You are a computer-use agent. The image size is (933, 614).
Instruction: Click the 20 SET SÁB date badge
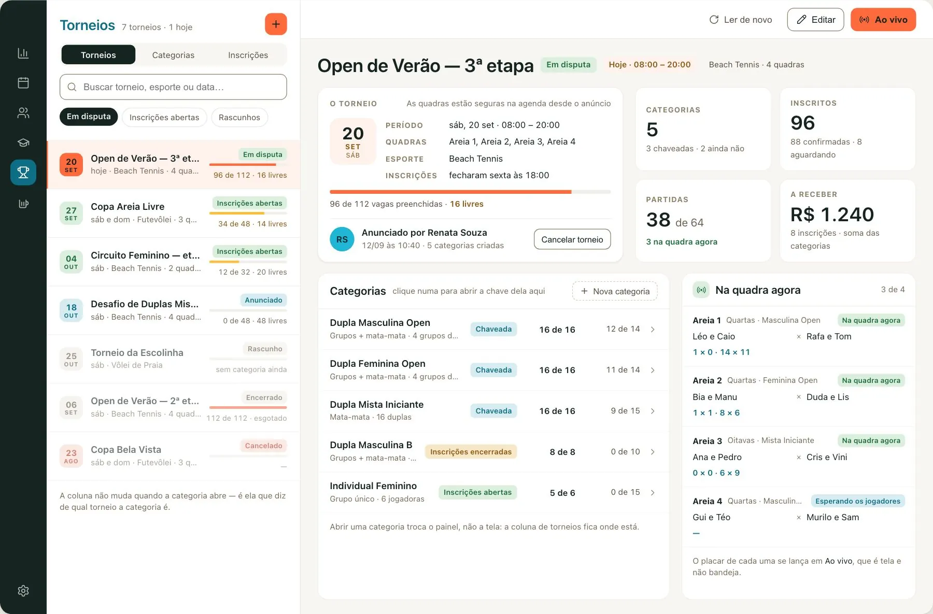click(353, 142)
